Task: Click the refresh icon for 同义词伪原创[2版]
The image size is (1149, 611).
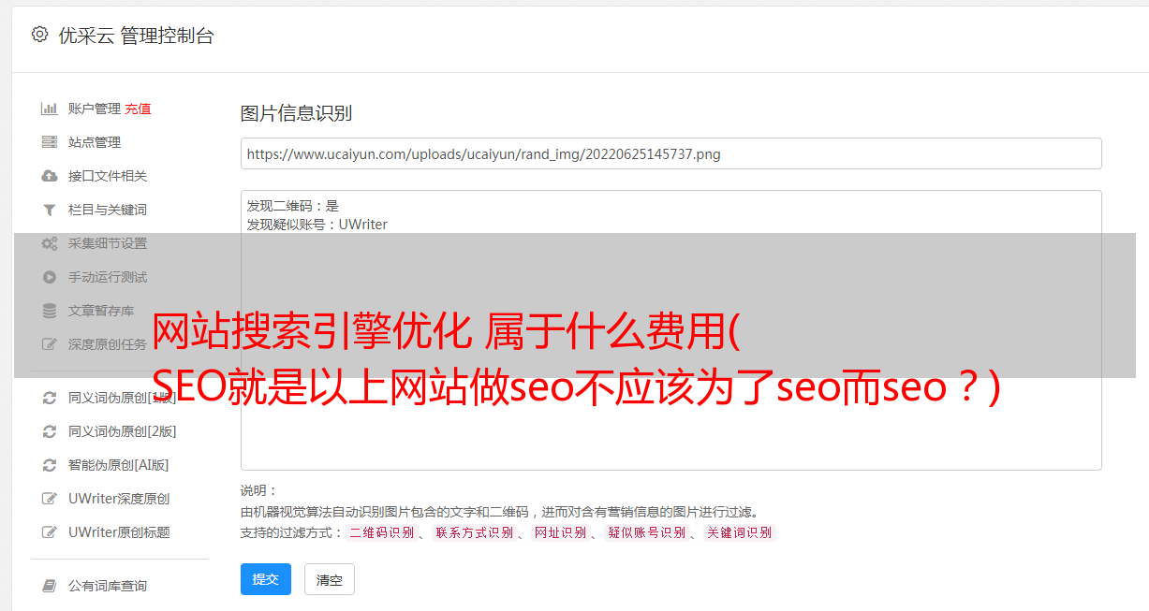Action: coord(50,431)
